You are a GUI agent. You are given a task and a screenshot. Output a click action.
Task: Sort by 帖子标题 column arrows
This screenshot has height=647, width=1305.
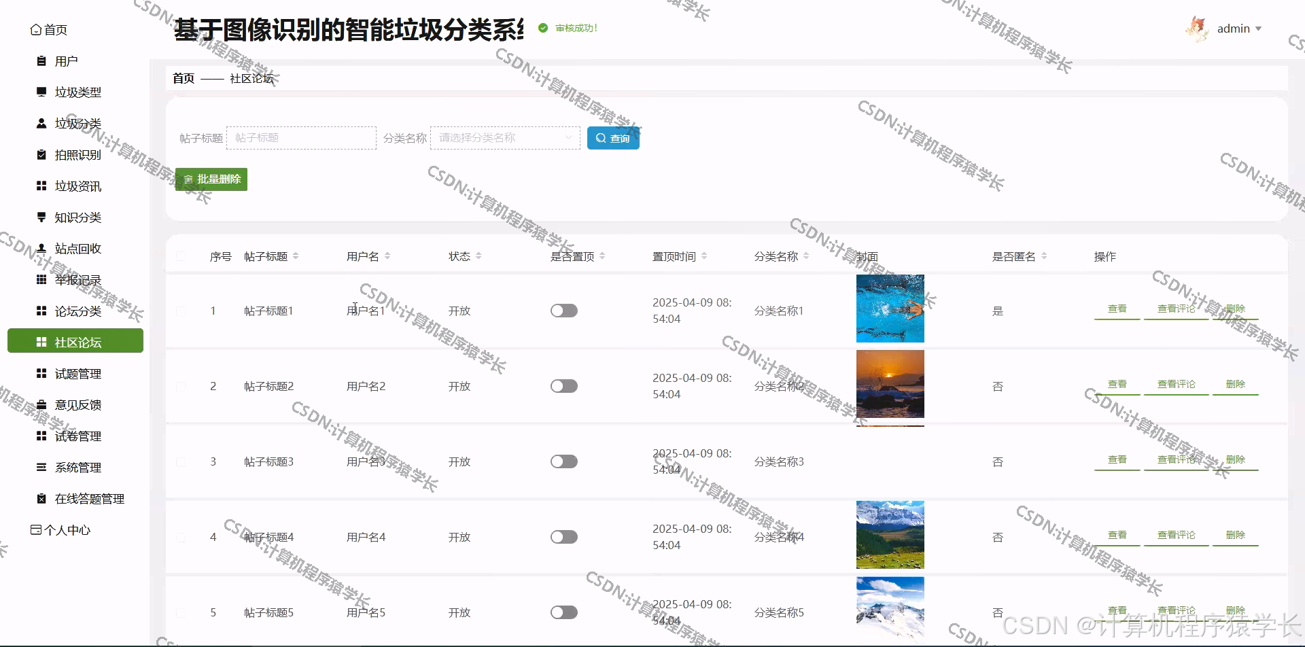tap(296, 256)
